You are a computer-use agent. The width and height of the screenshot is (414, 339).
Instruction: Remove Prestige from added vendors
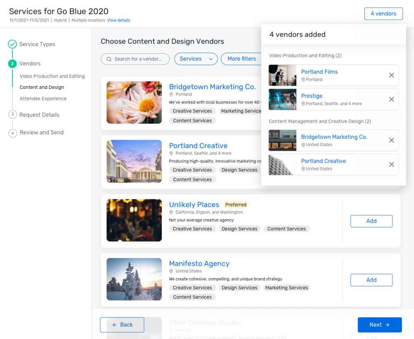pyautogui.click(x=391, y=99)
